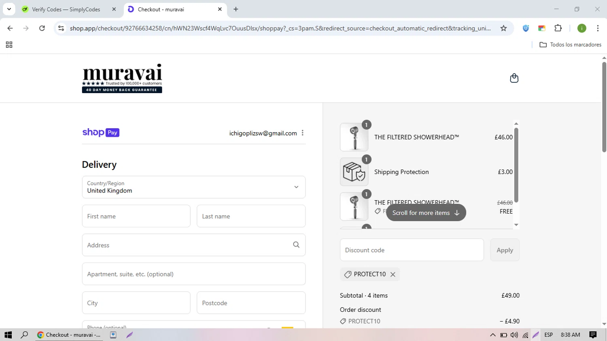607x341 pixels.
Task: Focus the Discount code field
Action: [412, 250]
